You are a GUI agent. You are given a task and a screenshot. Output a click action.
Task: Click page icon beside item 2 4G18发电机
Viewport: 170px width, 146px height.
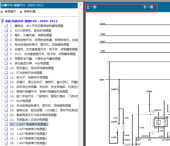point(6,30)
